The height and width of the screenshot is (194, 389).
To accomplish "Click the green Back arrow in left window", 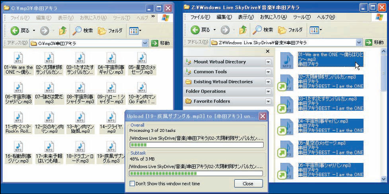I will pyautogui.click(x=15, y=31).
